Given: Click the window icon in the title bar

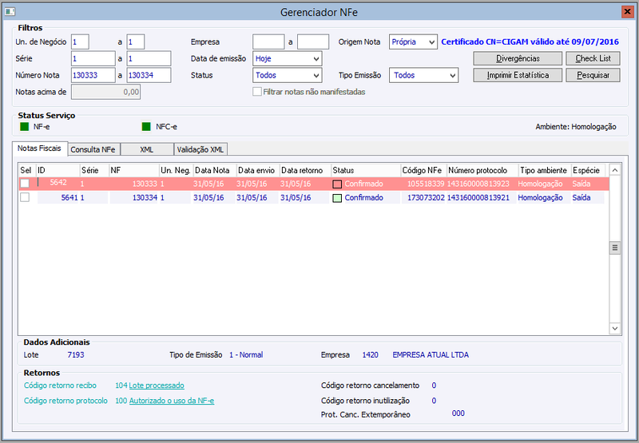Looking at the screenshot, I should tap(10, 12).
